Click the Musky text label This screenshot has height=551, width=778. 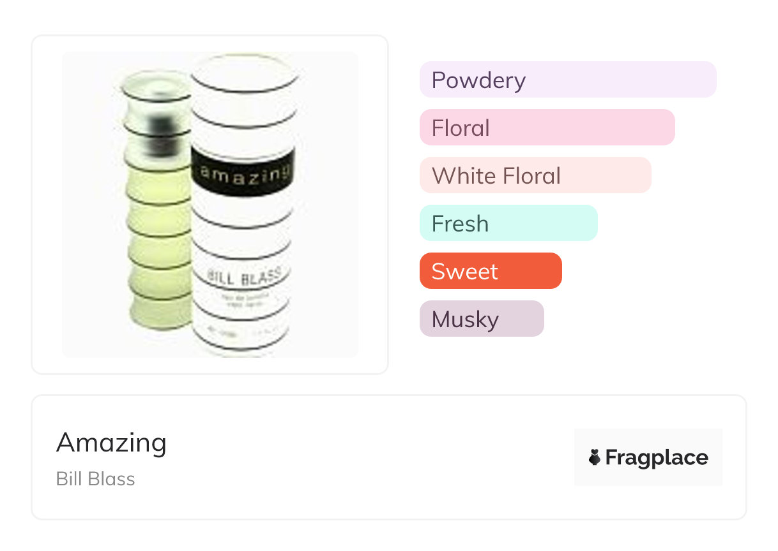[x=464, y=320]
